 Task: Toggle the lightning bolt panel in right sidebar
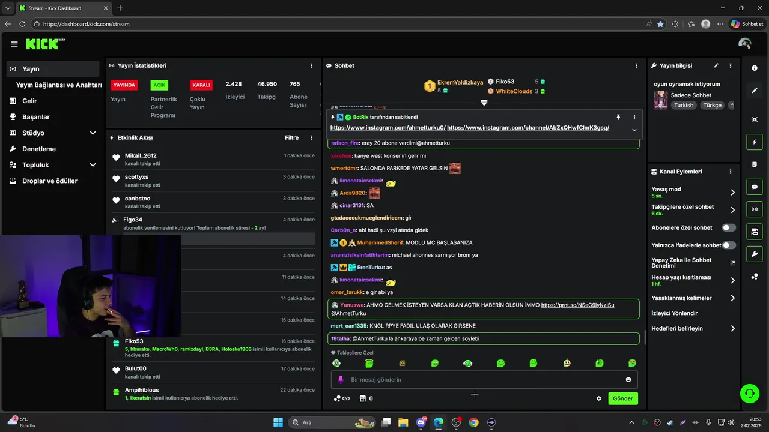755,142
